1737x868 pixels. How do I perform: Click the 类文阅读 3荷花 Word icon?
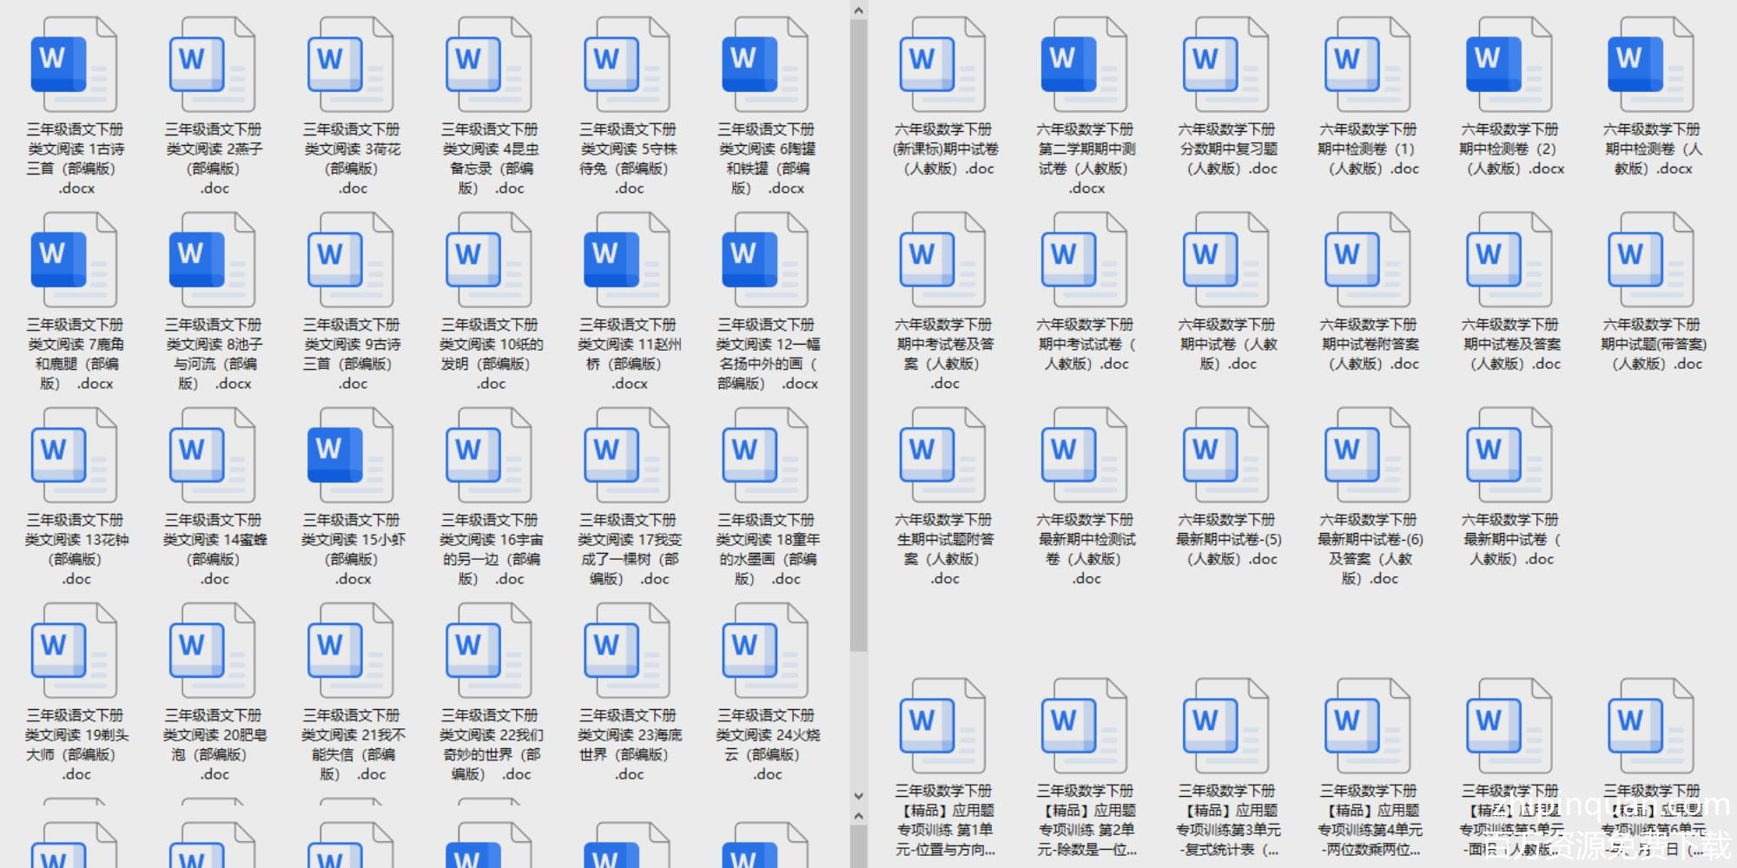pyautogui.click(x=350, y=65)
